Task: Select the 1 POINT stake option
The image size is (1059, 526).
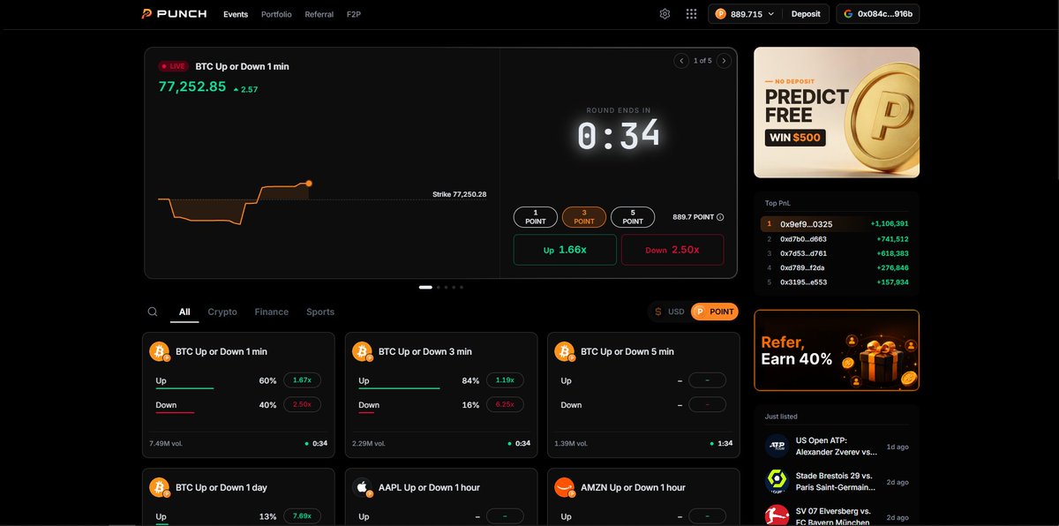Action: tap(536, 217)
